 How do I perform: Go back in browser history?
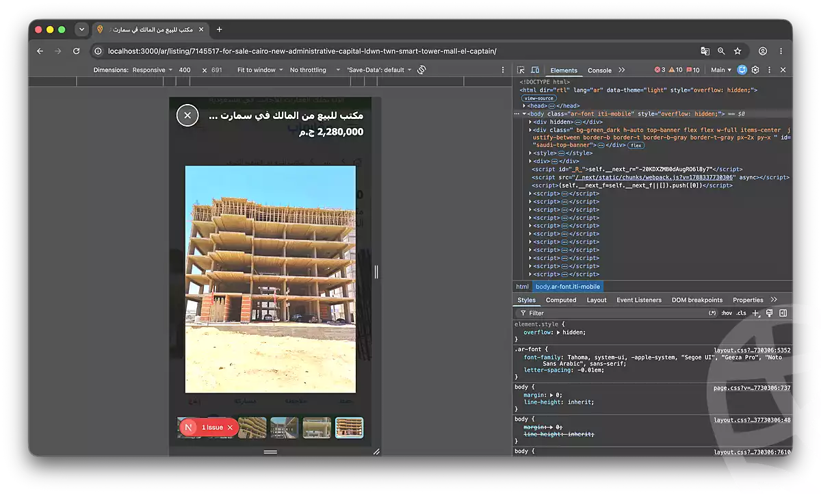click(40, 51)
